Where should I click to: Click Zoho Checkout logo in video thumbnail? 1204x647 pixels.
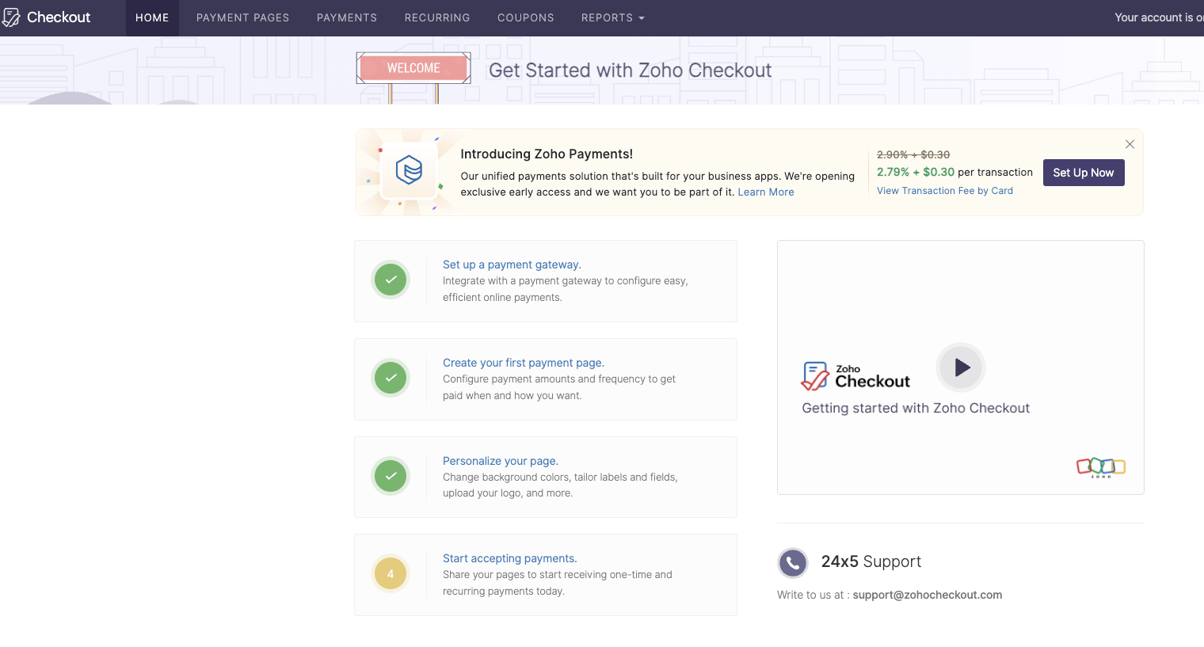pyautogui.click(x=855, y=377)
